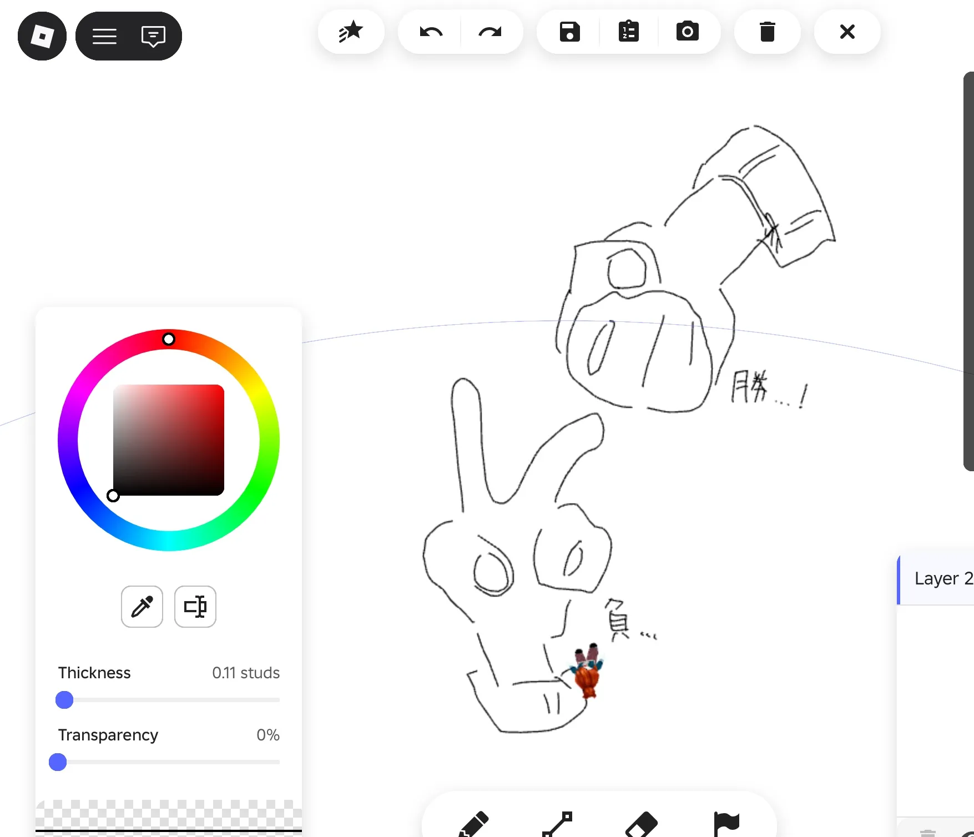Click inside the saturation square
Image resolution: width=974 pixels, height=837 pixels.
[x=169, y=440]
